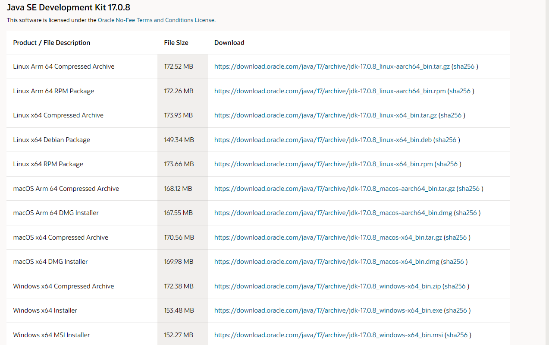Select macOS Arm 64 Compressed Archive text
The height and width of the screenshot is (345, 549).
tap(66, 189)
